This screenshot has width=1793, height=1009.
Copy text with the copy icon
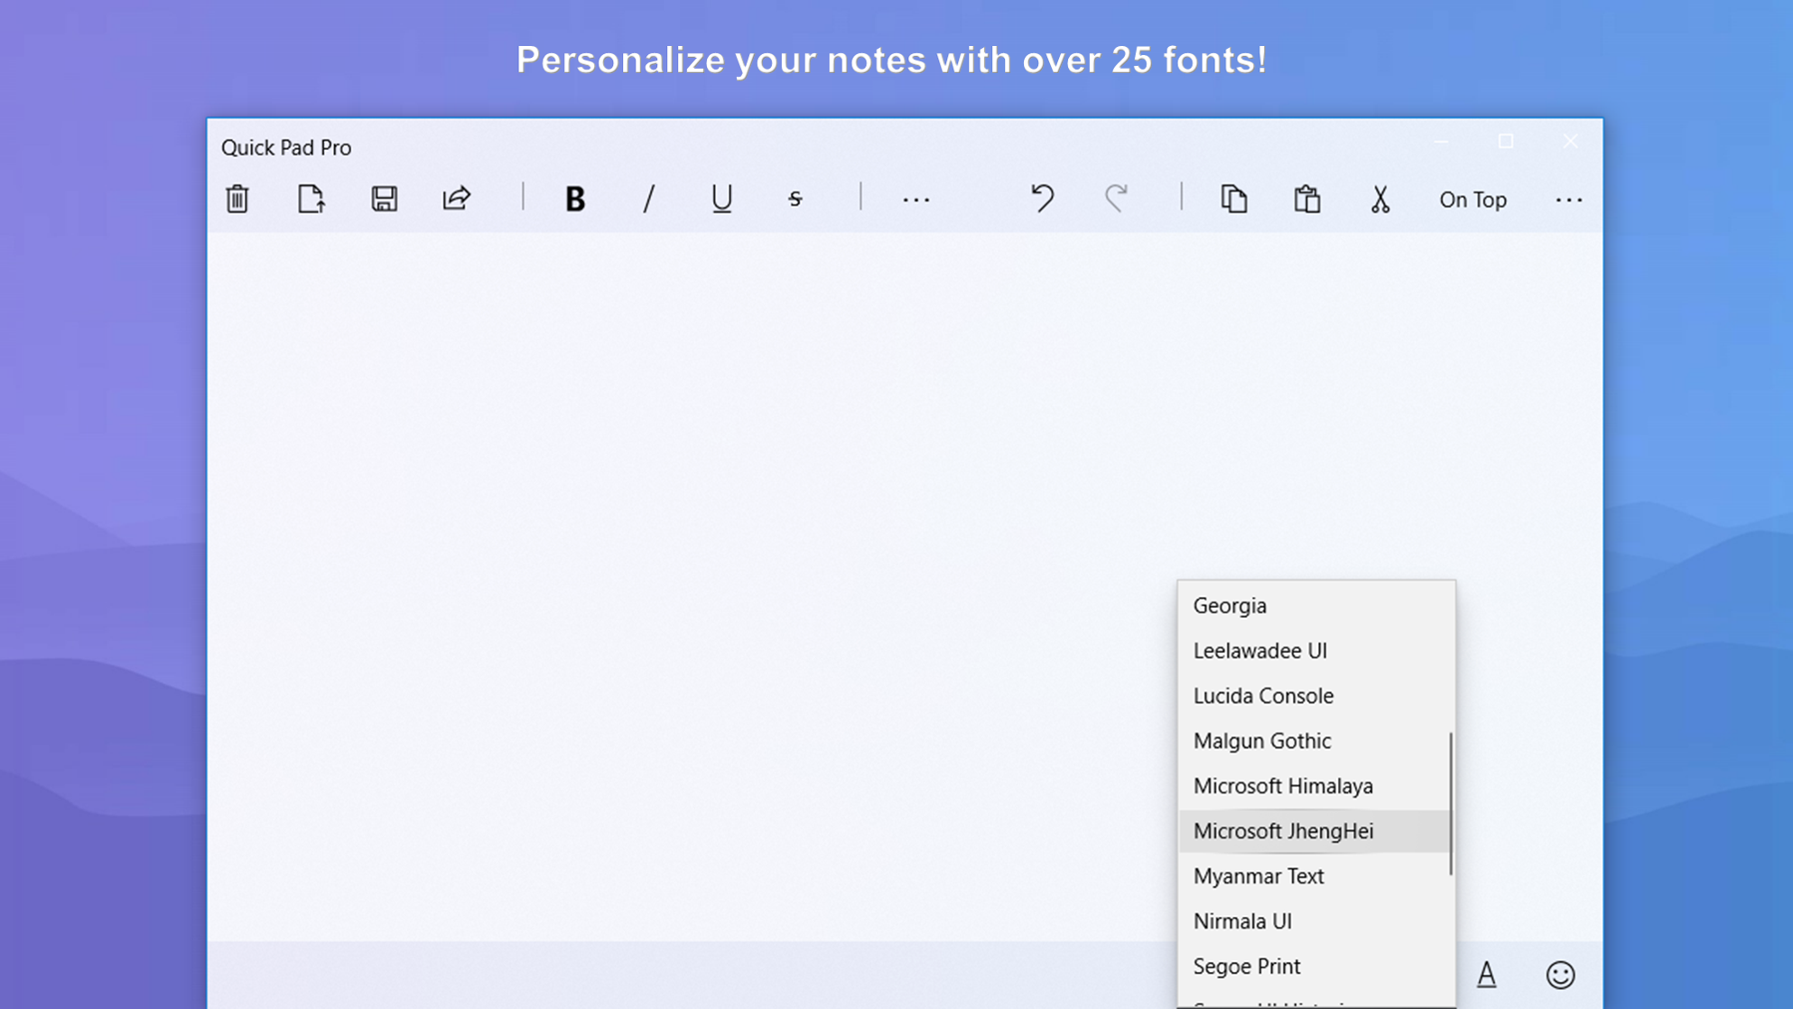tap(1234, 199)
